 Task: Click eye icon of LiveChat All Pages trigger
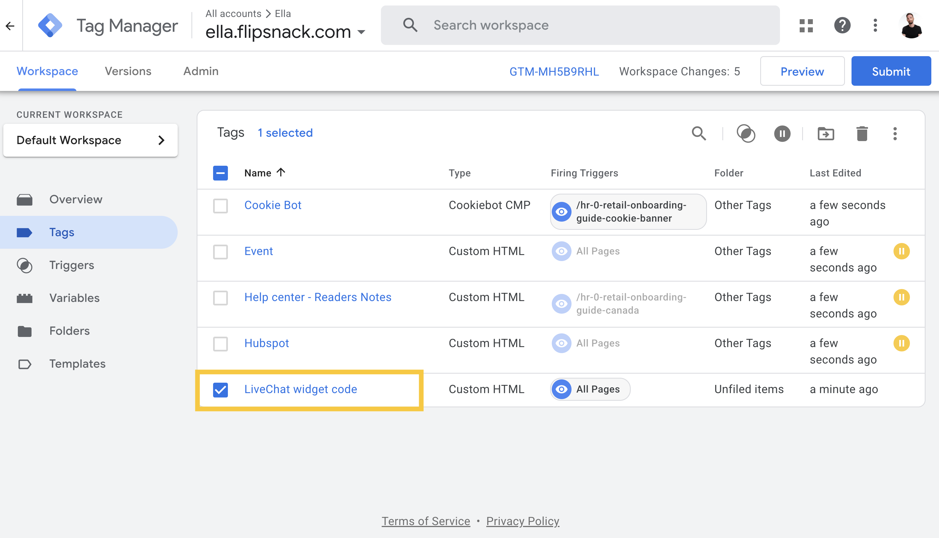click(561, 389)
